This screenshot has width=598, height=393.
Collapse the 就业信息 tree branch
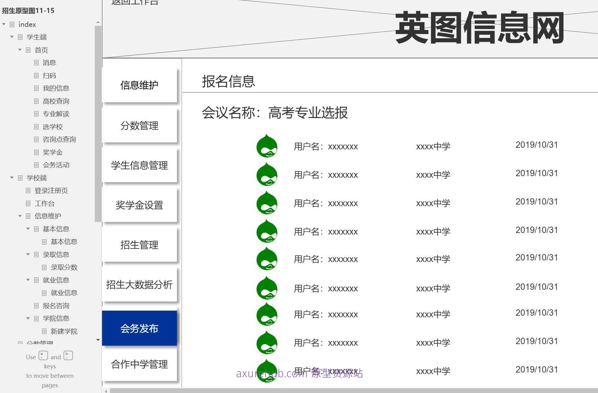[x=28, y=280]
